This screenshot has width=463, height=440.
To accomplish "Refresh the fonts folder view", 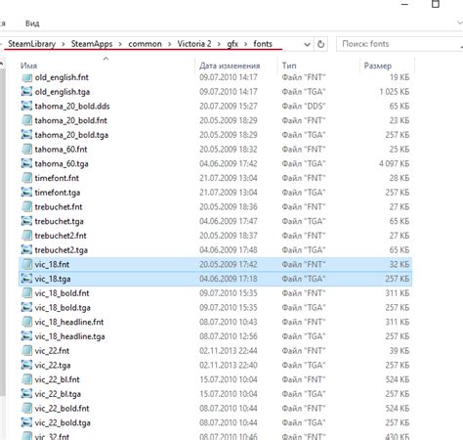I will pyautogui.click(x=320, y=44).
